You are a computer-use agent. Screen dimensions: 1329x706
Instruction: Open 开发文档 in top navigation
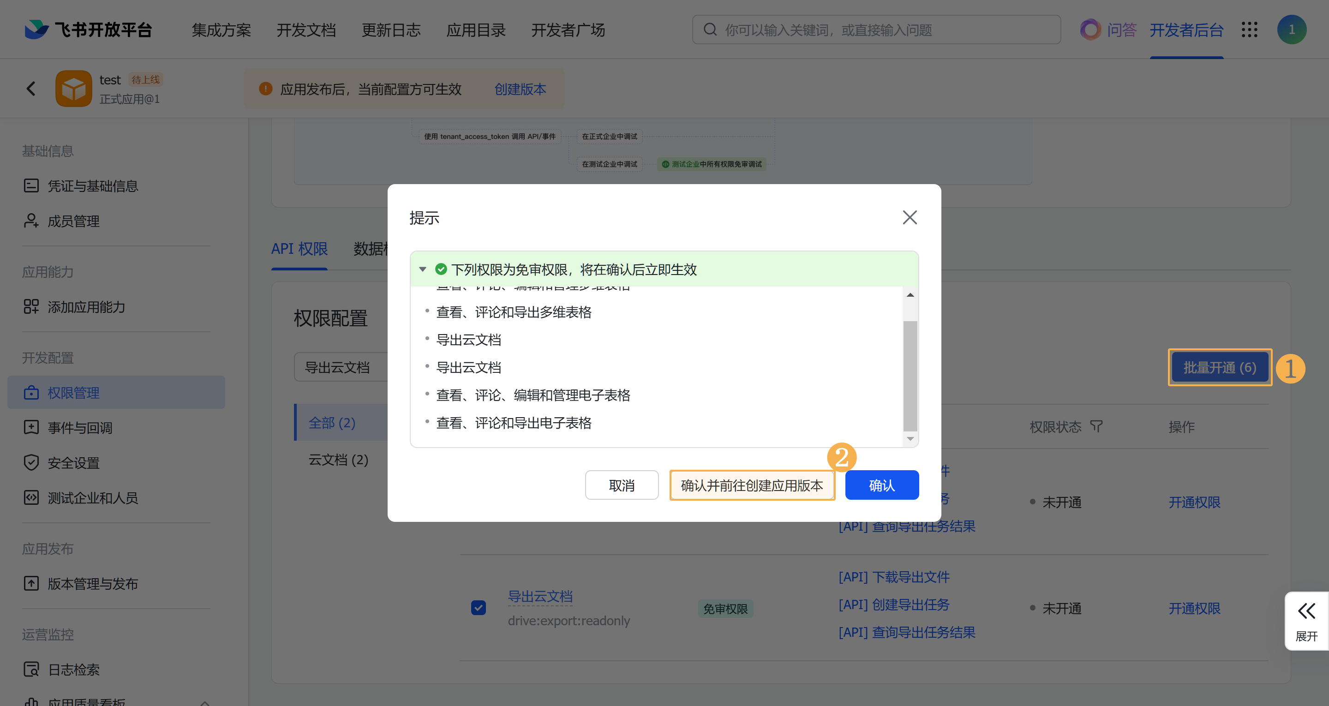(x=306, y=30)
